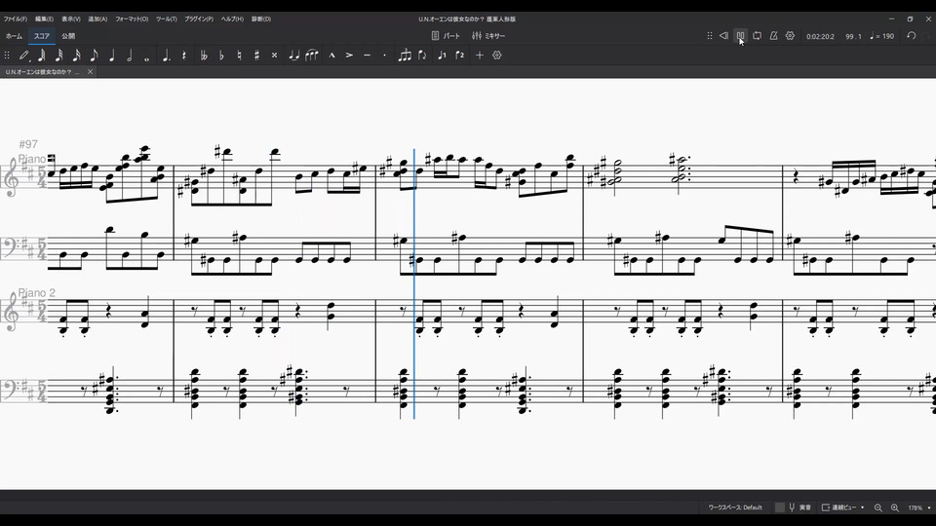This screenshot has height=526, width=936.
Task: Toggle note input pencil mode
Action: (x=23, y=56)
